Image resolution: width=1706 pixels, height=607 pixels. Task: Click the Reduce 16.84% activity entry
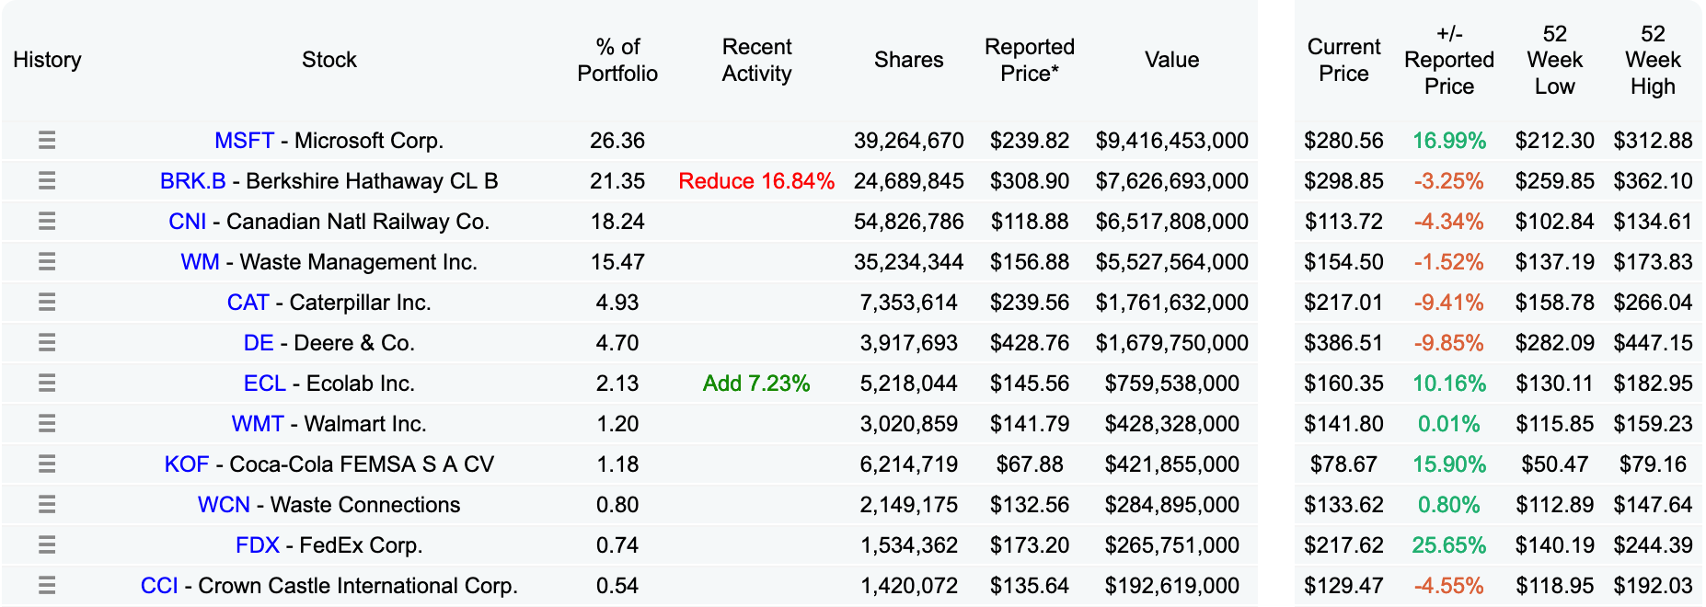tap(756, 180)
